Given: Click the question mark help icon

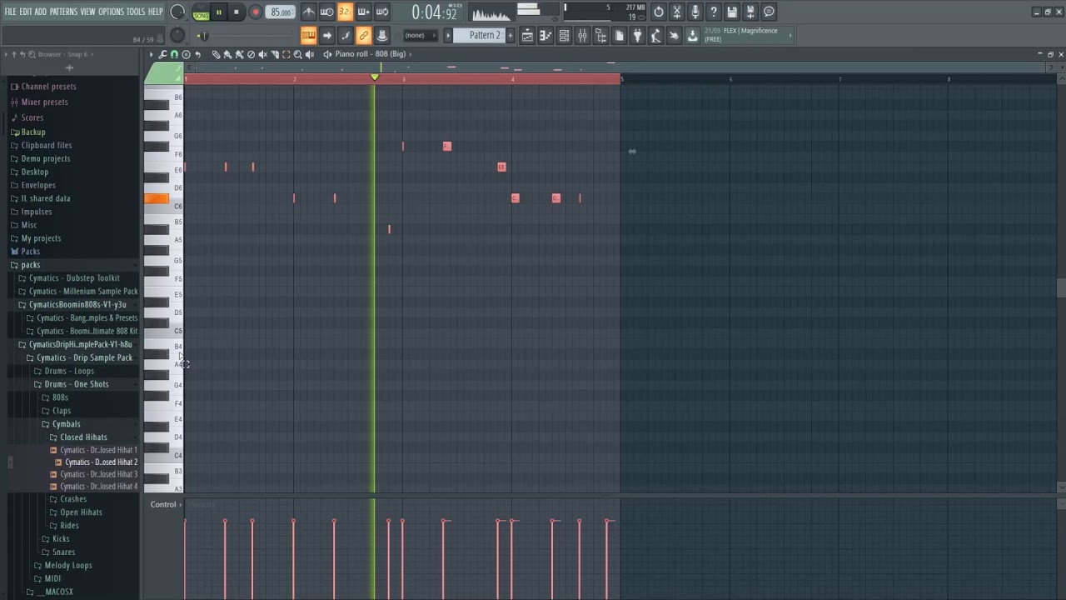Looking at the screenshot, I should coord(714,12).
